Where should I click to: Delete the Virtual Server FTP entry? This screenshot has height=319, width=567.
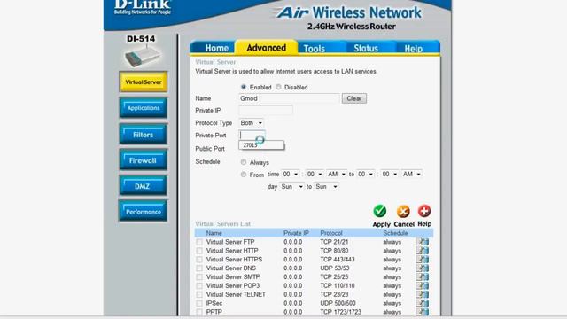pyautogui.click(x=426, y=242)
